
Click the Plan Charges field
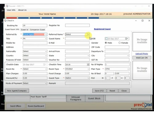(x=35, y=74)
